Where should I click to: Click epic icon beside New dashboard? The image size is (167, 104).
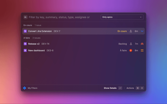tap(25, 50)
